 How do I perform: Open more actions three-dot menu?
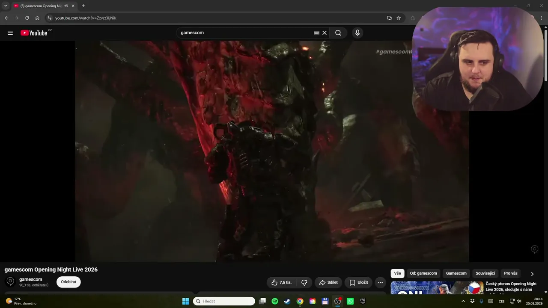tap(380, 282)
